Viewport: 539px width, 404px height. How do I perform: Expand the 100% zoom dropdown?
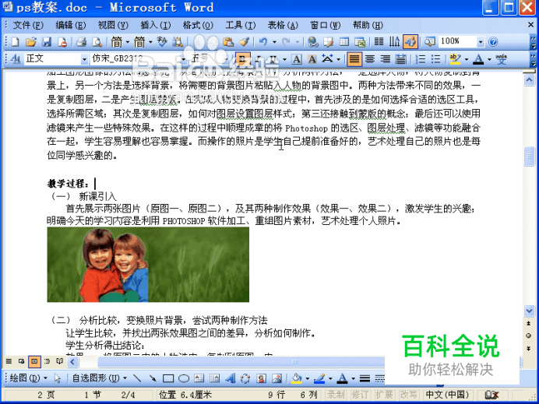(481, 42)
